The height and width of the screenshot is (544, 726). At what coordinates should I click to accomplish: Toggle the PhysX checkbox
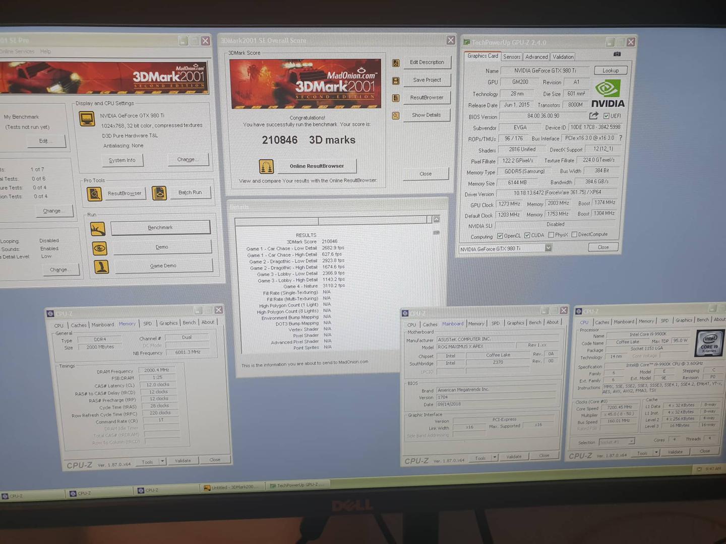(551, 235)
